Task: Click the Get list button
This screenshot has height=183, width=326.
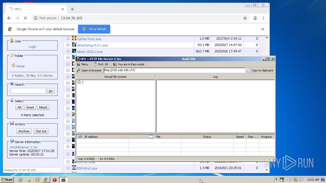Action: point(41,131)
